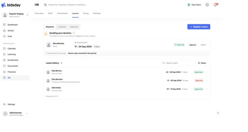Click the 22 – 26 Sep 2026 date range
Screen dimensions: 248x132
(173, 72)
